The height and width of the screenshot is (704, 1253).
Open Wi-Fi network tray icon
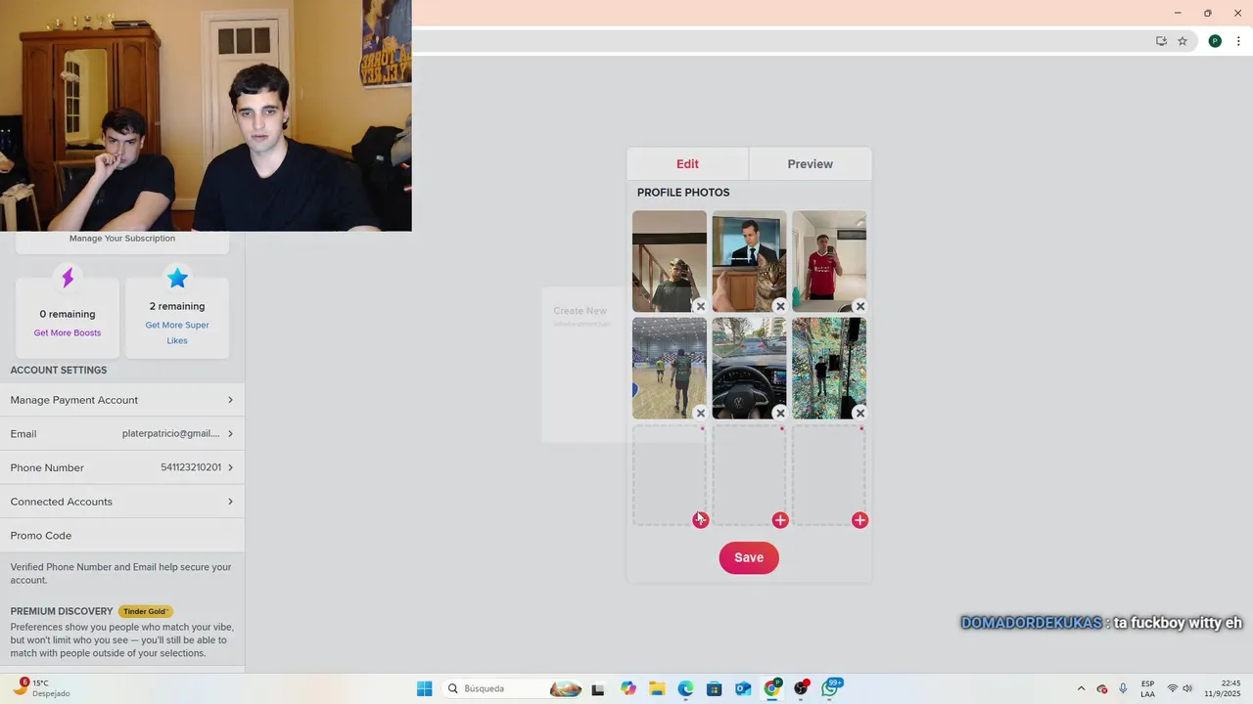tap(1172, 688)
